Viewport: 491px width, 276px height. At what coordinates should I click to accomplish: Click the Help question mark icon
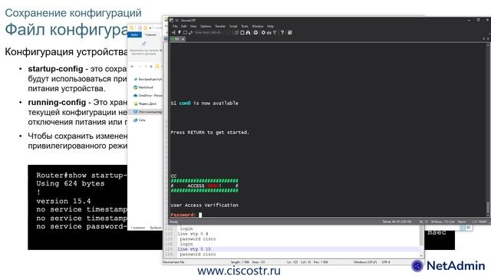click(282, 32)
